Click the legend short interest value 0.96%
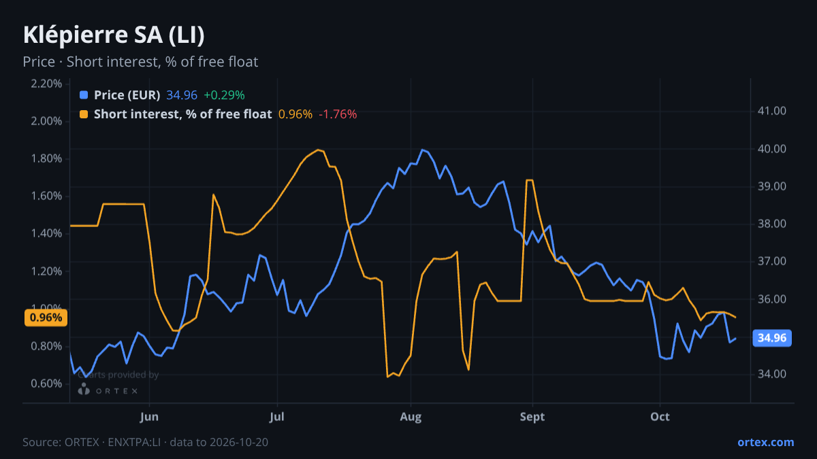The image size is (817, 459). (x=295, y=114)
